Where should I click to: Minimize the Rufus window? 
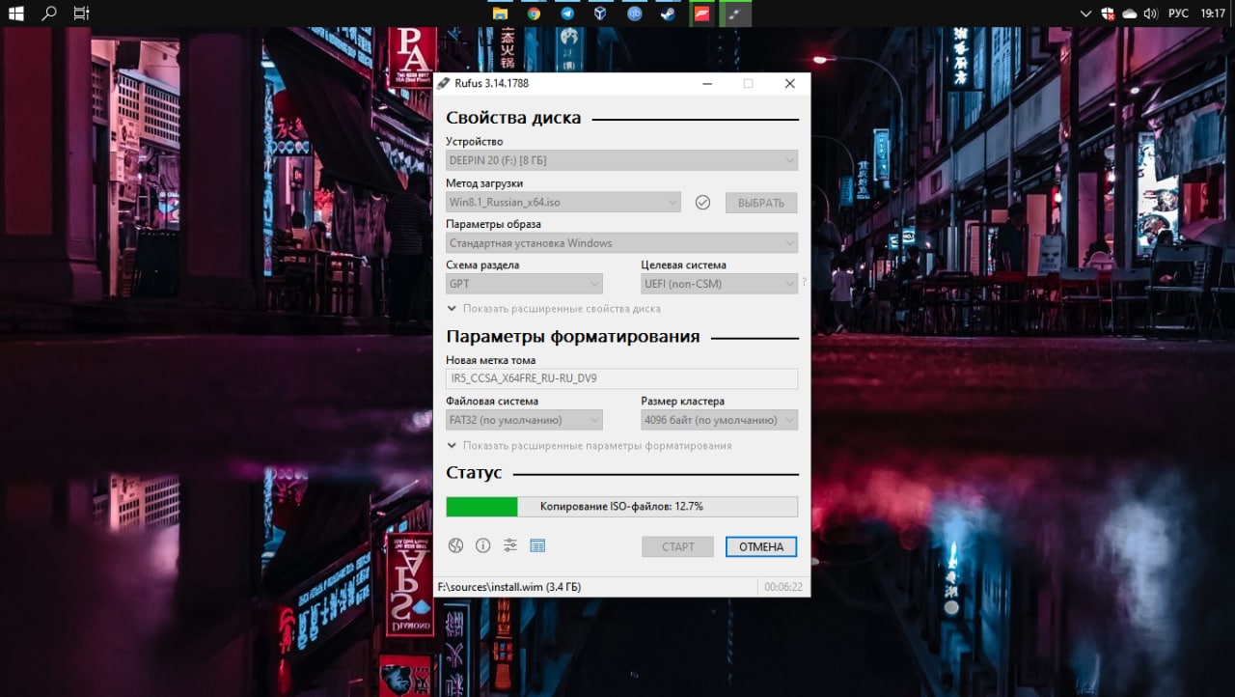(709, 84)
